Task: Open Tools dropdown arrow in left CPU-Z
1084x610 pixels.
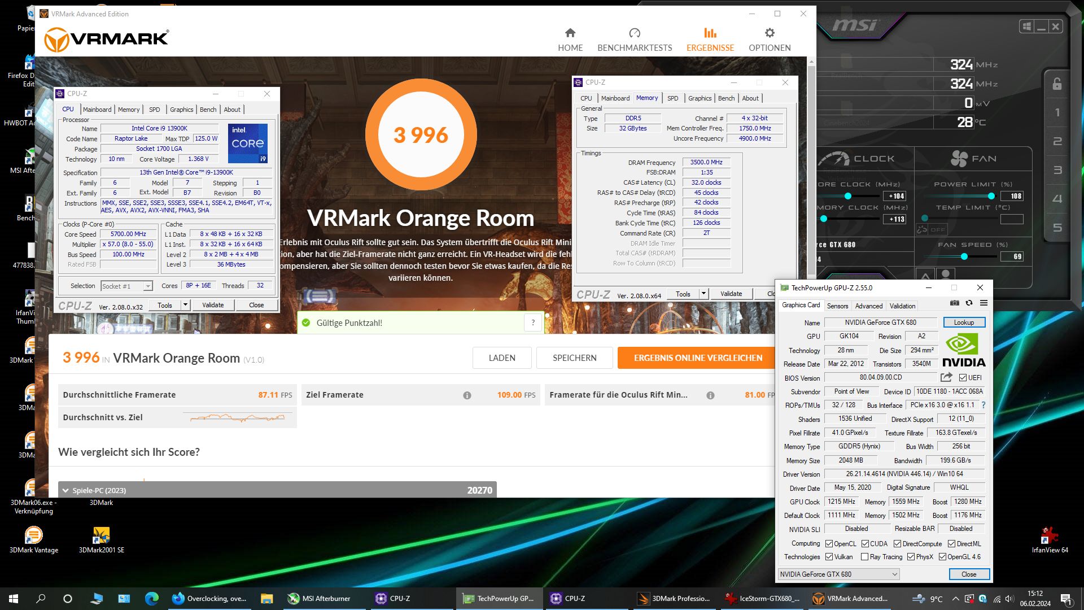Action: [x=185, y=305]
